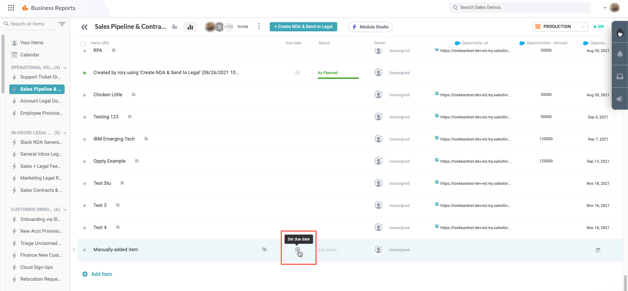Open Add status dropdown for Manually-added item
This screenshot has width=628, height=291.
(x=329, y=250)
